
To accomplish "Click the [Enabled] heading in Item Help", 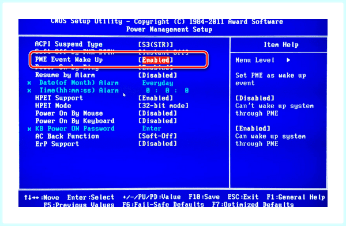I will [x=253, y=128].
